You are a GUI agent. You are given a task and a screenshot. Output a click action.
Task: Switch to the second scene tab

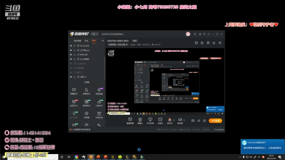click(x=86, y=41)
